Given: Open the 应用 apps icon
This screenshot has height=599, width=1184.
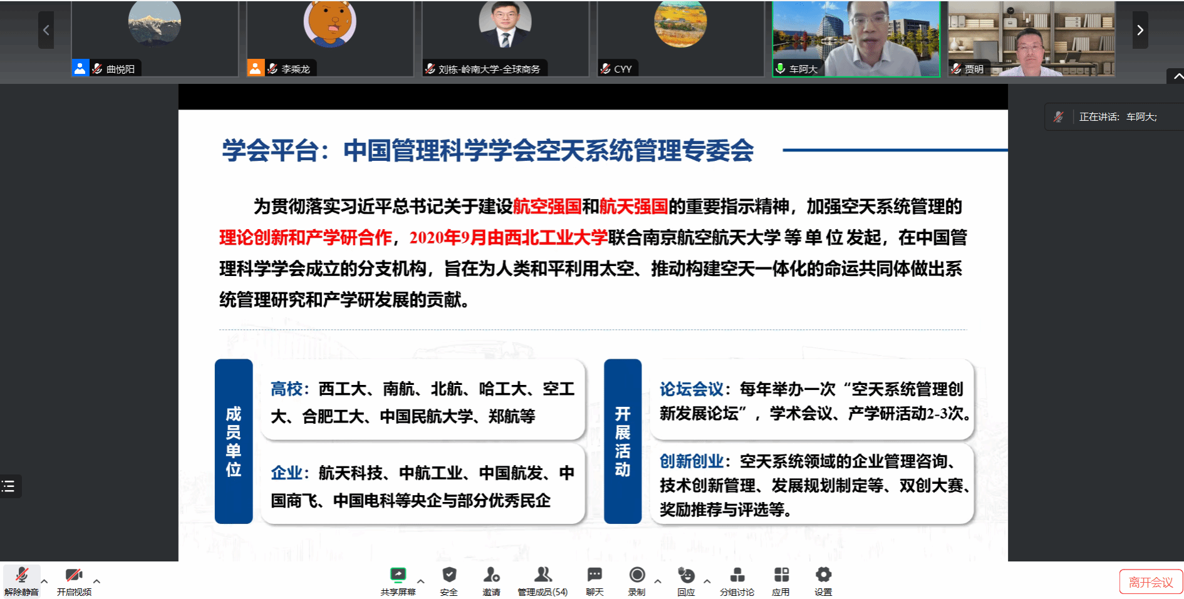Looking at the screenshot, I should 781,575.
